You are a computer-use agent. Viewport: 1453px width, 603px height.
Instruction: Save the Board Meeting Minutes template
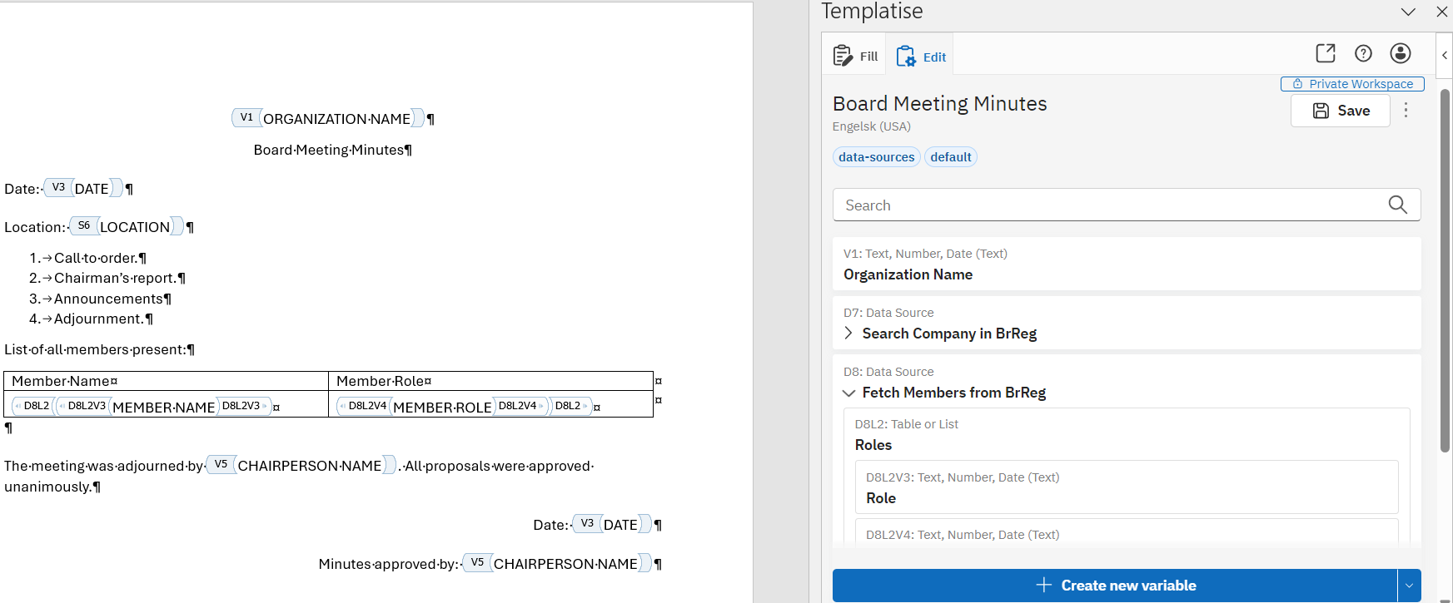(1341, 111)
